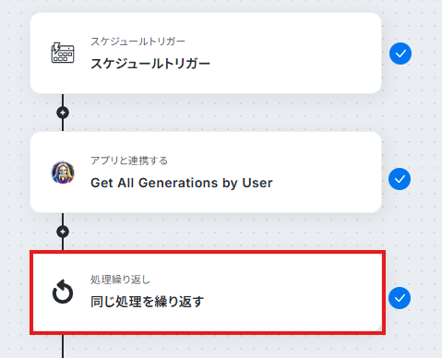Image resolution: width=442 pixels, height=358 pixels.
Task: Click the connector line below the loop card
Action: (x=63, y=346)
